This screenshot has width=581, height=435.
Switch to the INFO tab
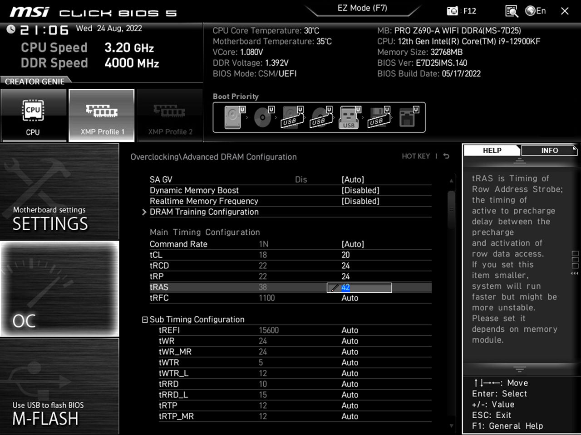549,150
